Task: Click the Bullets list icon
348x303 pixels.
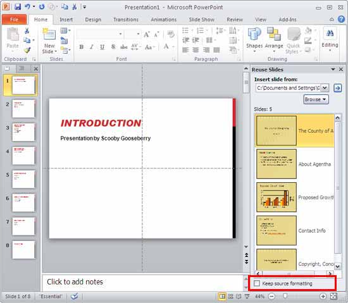Action: (x=185, y=30)
